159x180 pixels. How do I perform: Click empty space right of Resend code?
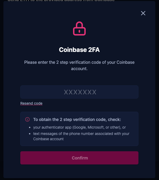pyautogui.click(x=90, y=103)
